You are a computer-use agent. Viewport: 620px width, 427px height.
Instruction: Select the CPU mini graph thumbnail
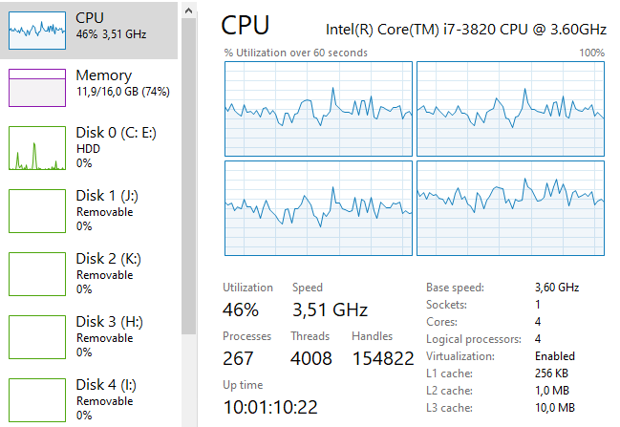coord(37,30)
